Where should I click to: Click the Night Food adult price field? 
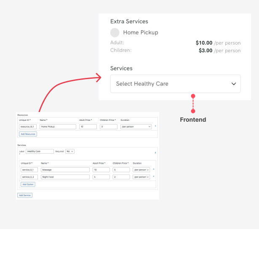click(101, 177)
